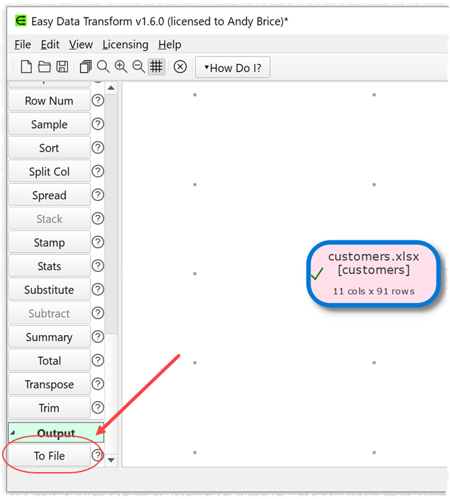Screen dimensions: 450x499
Task: Open help for Spread
Action: point(98,195)
